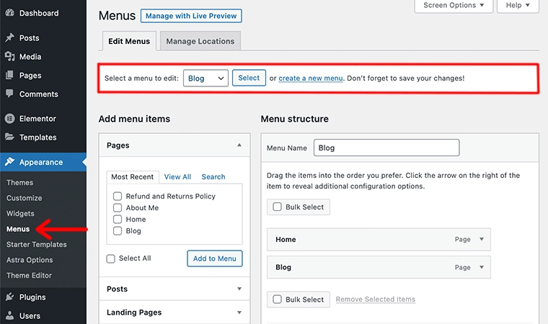The image size is (548, 324).
Task: Open Menus in the Appearance submenu
Action: click(x=18, y=229)
